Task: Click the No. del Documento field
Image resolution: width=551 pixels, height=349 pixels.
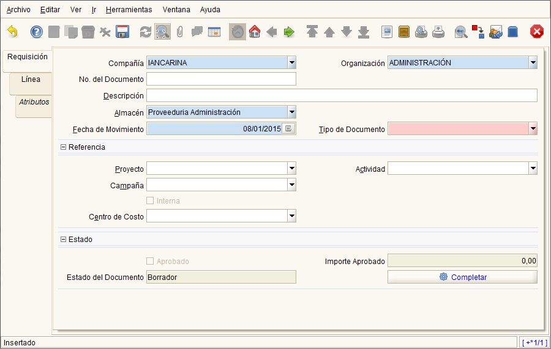Action: tap(222, 79)
